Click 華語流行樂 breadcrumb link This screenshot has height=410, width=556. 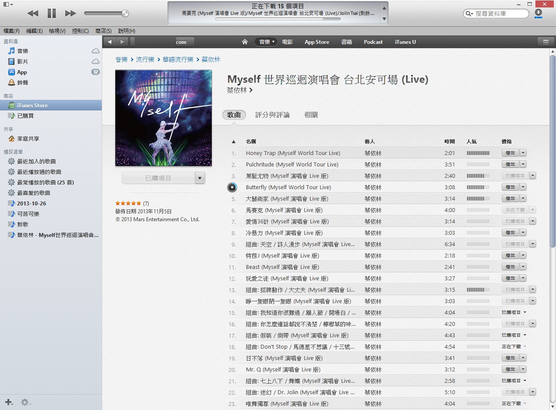[x=178, y=60]
